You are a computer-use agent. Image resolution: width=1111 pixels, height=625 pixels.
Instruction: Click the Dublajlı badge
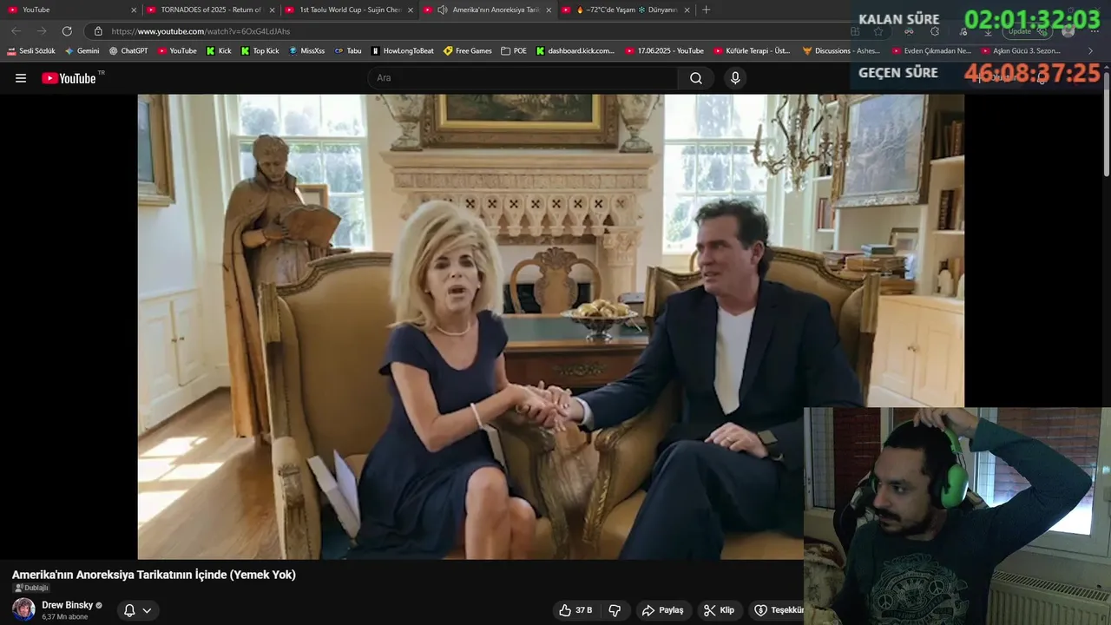31,588
